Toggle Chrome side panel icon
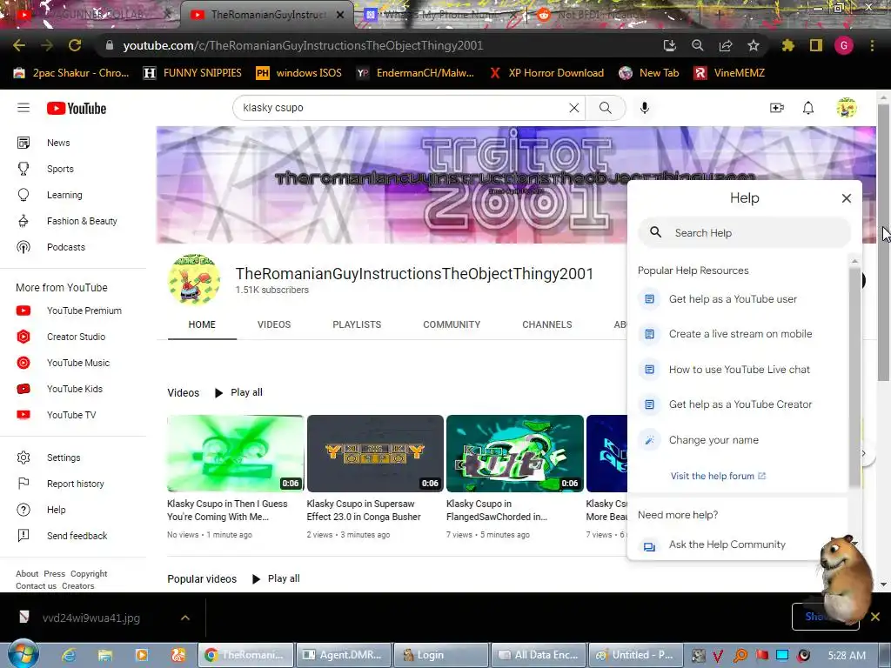The image size is (891, 668). [816, 45]
